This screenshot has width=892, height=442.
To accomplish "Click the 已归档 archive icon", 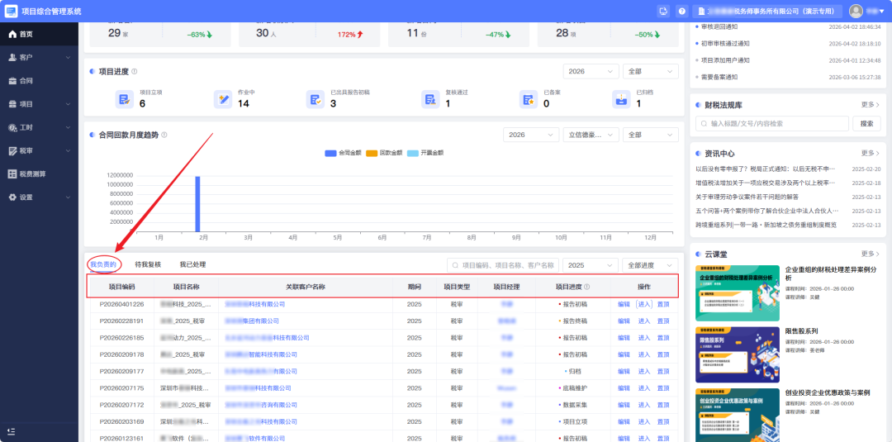I will pyautogui.click(x=621, y=99).
